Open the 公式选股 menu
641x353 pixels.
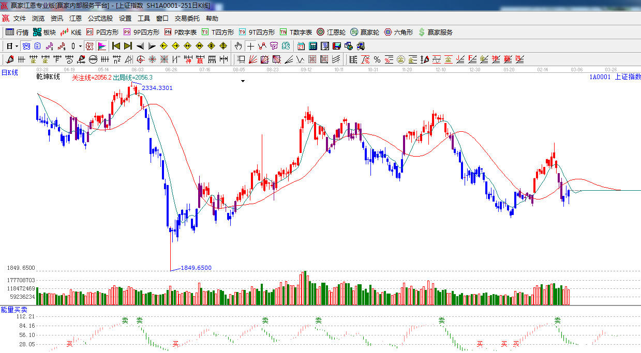click(x=100, y=18)
